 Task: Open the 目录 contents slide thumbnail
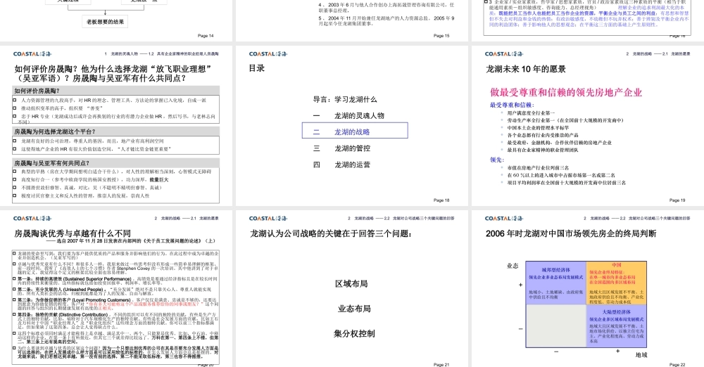click(x=351, y=125)
